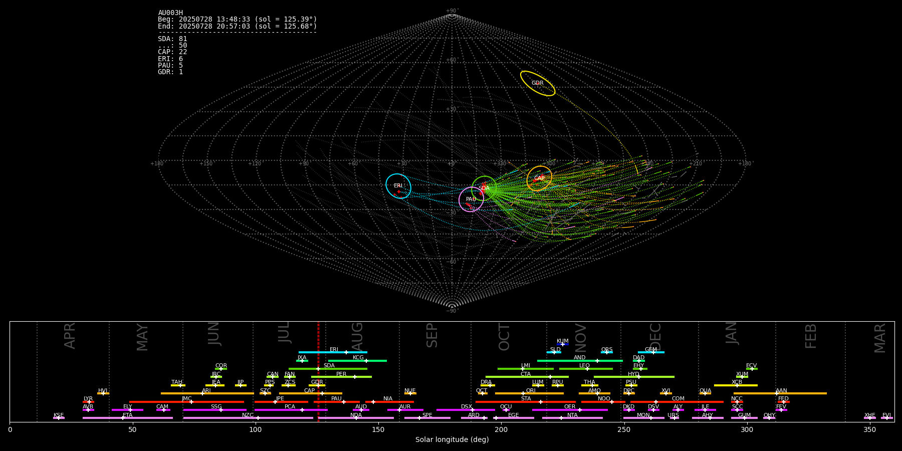Click the −90° label at map bottom
The width and height of the screenshot is (902, 451).
tap(452, 311)
